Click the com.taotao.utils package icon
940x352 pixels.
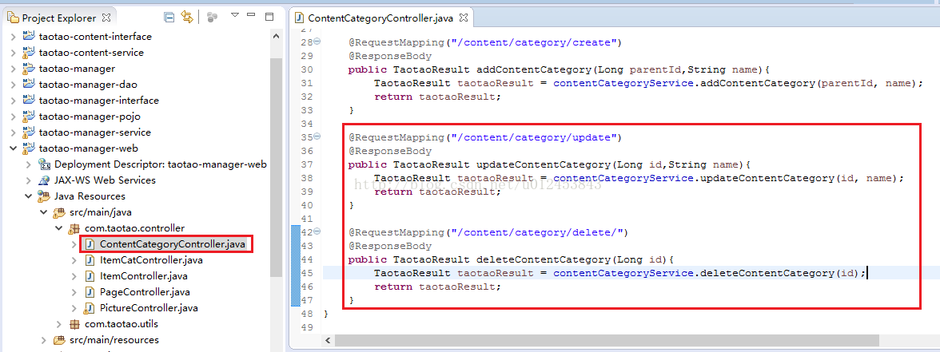[x=74, y=324]
